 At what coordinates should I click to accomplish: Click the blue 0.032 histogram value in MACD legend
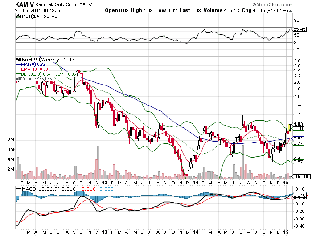107,189
